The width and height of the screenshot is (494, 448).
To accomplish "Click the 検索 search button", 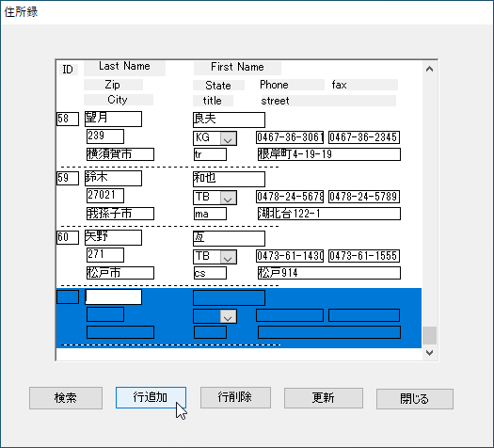I will pyautogui.click(x=66, y=398).
